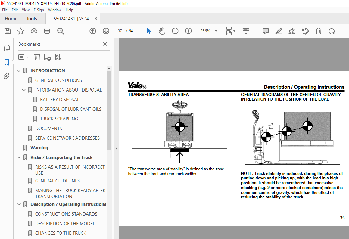Switch to the Tools tab
The height and width of the screenshot is (239, 349).
32,18
